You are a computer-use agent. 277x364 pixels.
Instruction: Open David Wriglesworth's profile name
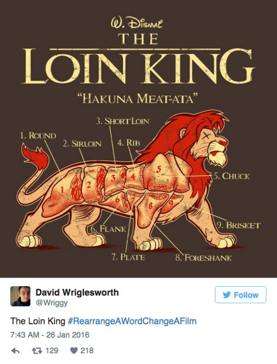[77, 292]
